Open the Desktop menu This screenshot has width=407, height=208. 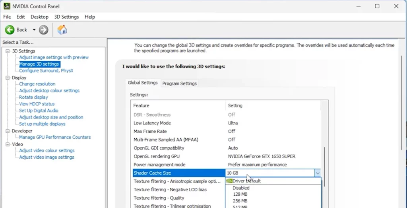(x=39, y=17)
